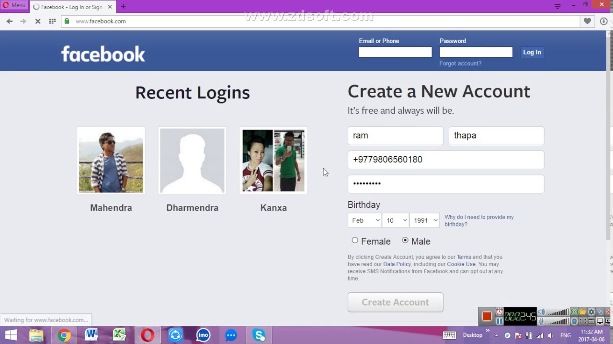Open the Cookie Use link

(x=461, y=264)
